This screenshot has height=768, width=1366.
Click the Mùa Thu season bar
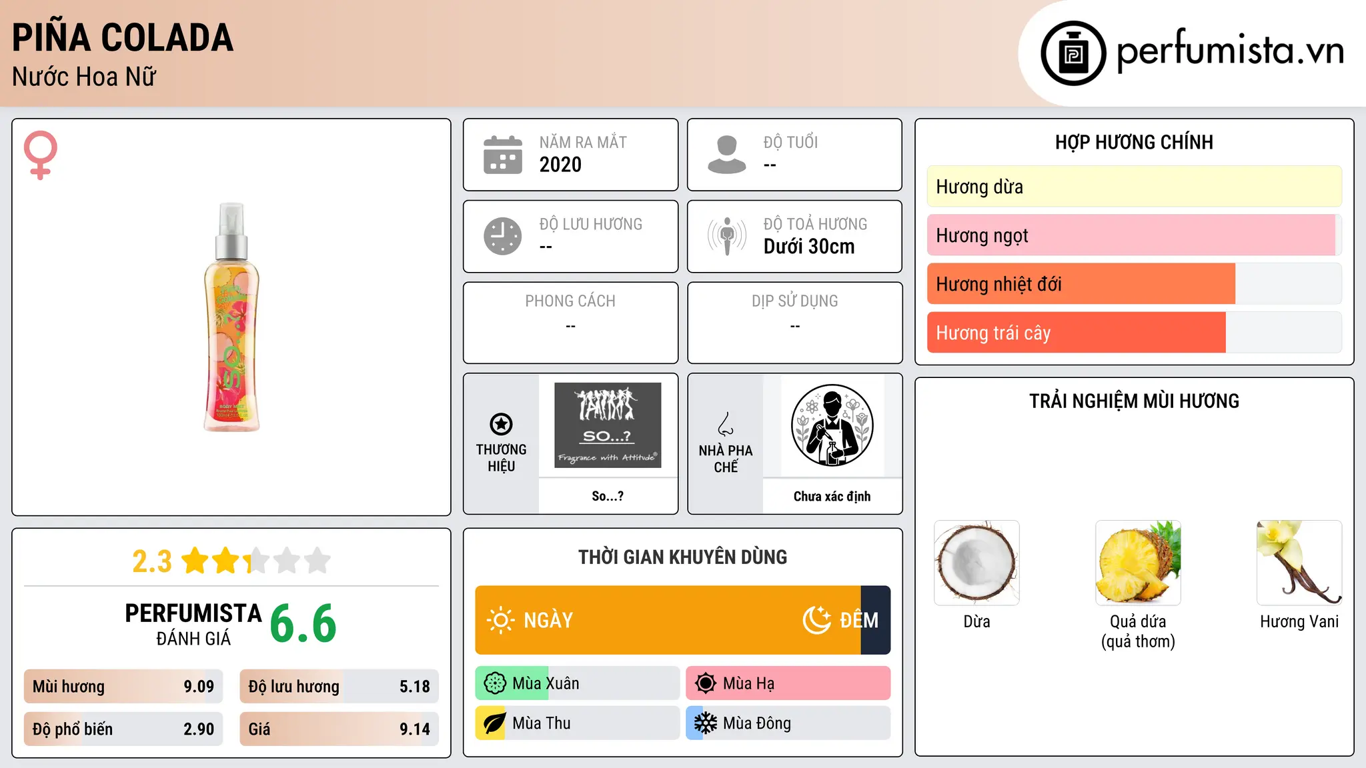point(578,723)
